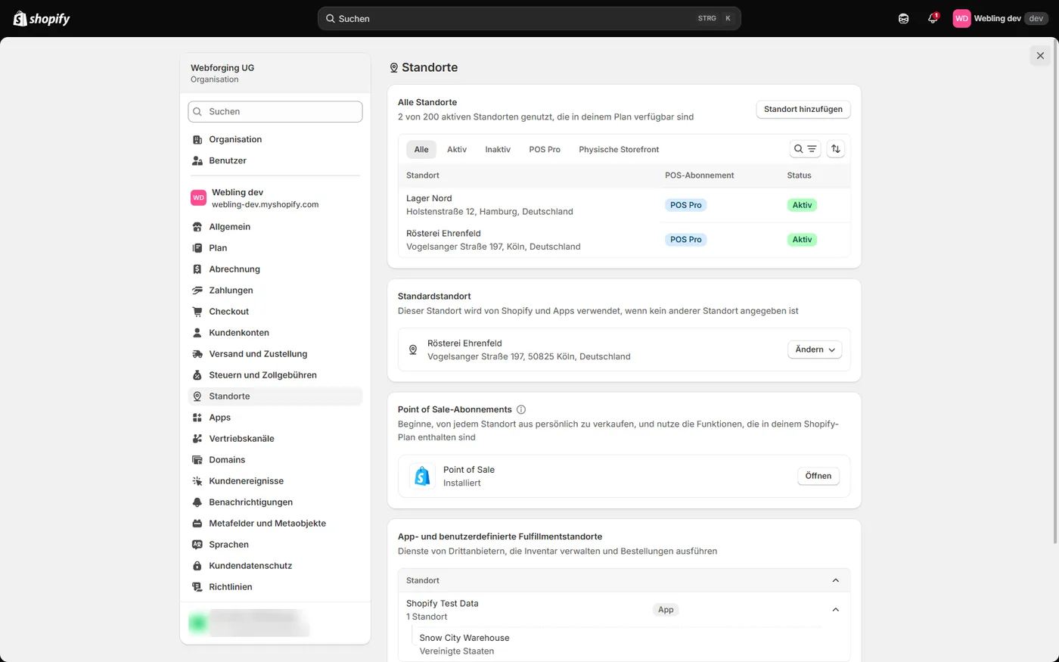1059x662 pixels.
Task: Click the Domains icon
Action: tap(197, 460)
